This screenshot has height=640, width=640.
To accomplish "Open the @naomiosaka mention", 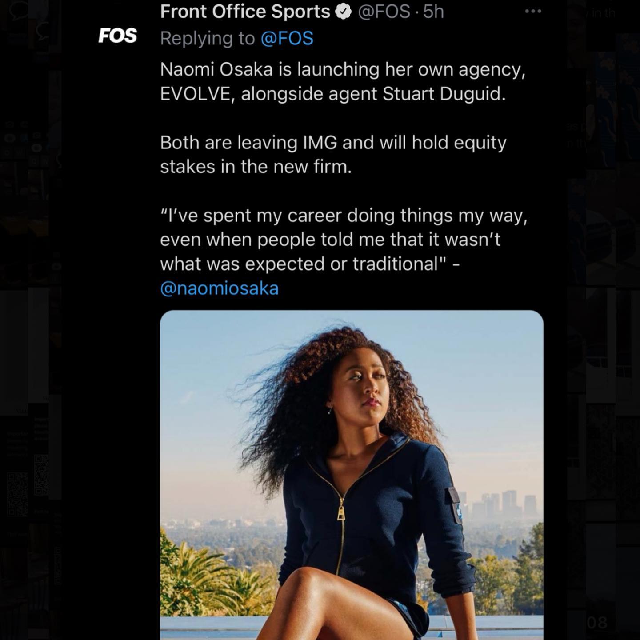I will coord(219,288).
